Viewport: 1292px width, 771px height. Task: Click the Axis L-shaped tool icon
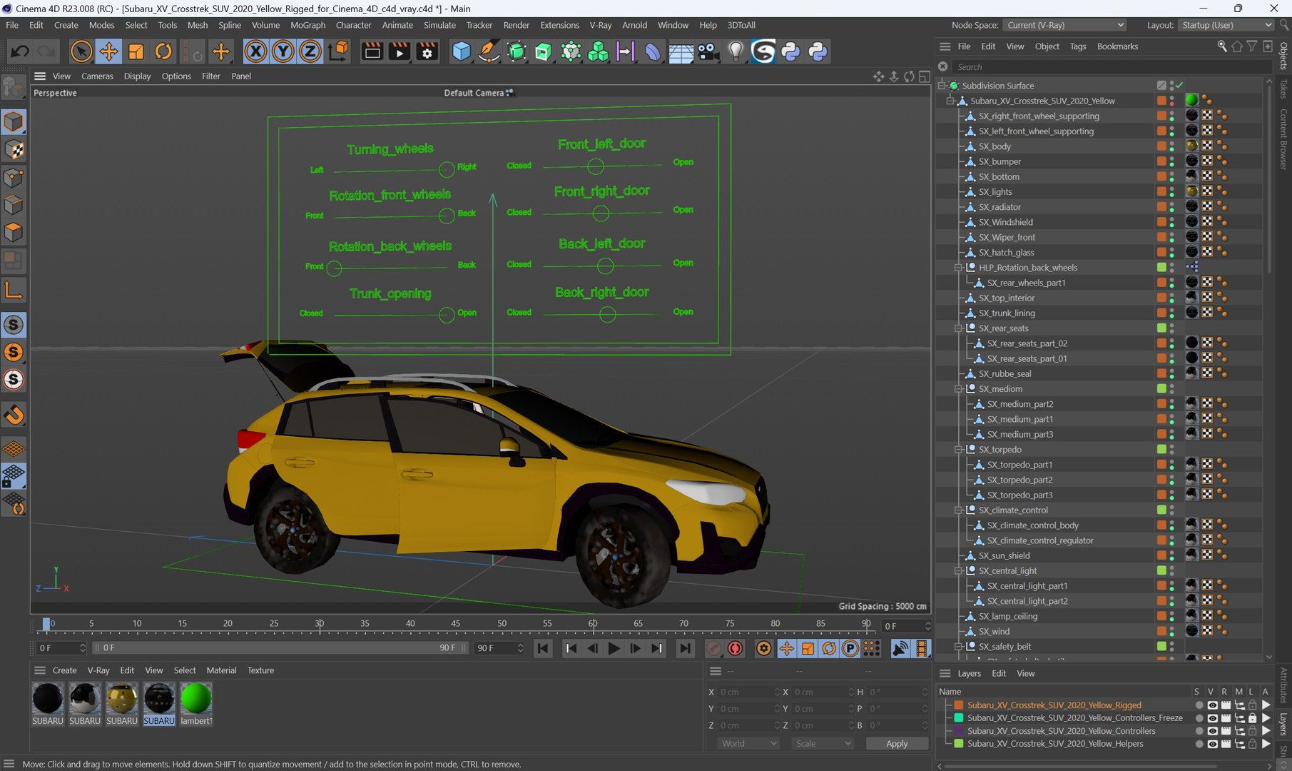tap(14, 290)
